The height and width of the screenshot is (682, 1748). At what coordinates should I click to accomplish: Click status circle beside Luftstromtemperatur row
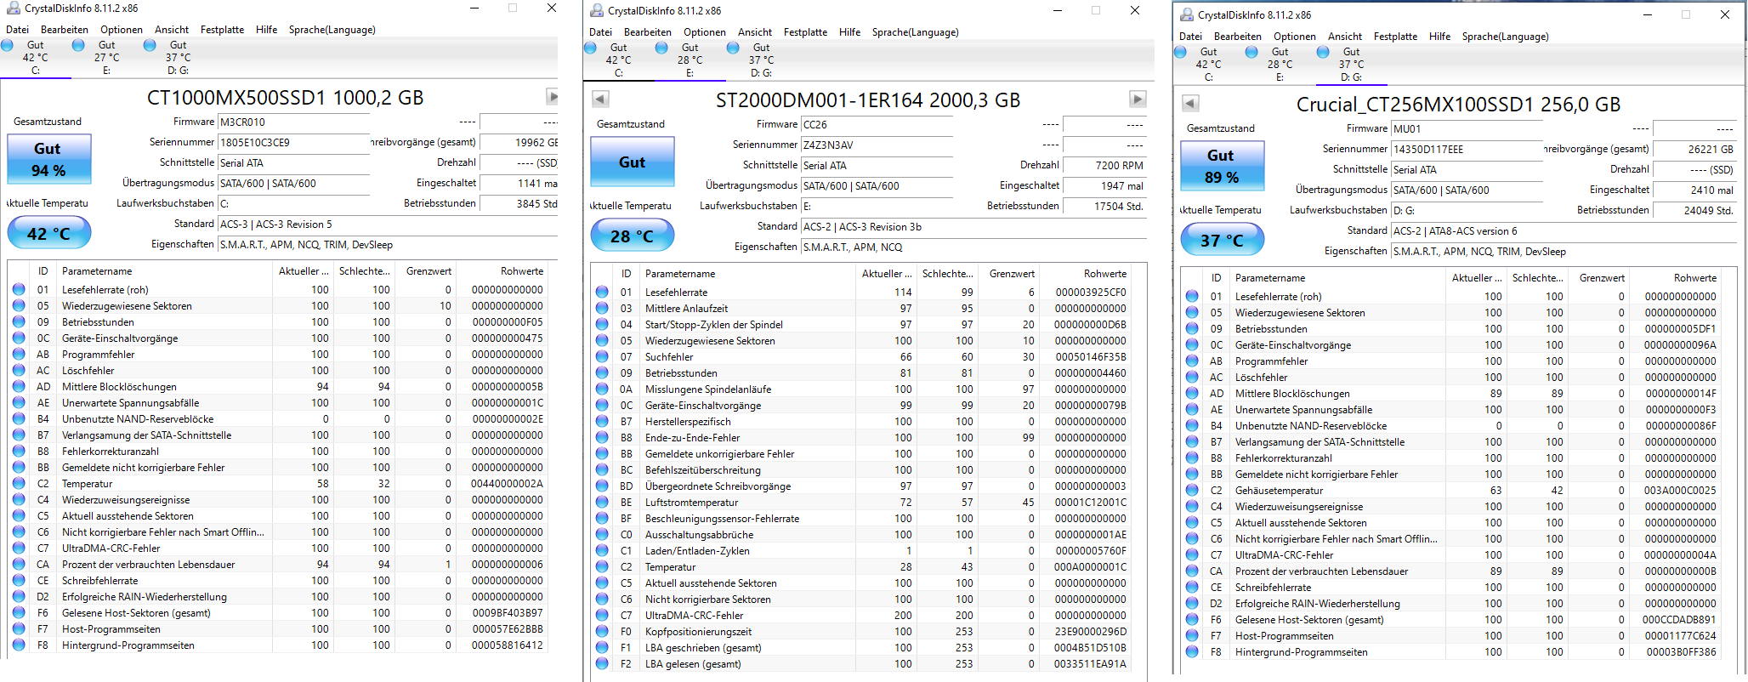pos(602,502)
